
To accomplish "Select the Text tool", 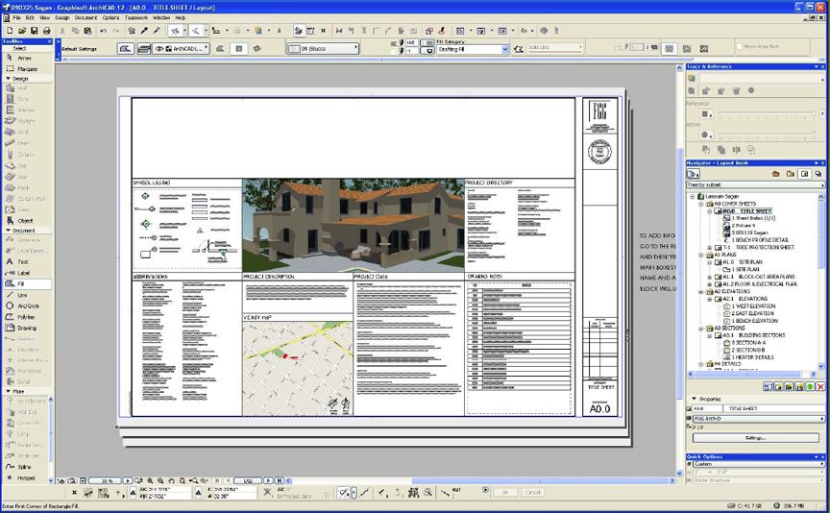I will [x=25, y=261].
